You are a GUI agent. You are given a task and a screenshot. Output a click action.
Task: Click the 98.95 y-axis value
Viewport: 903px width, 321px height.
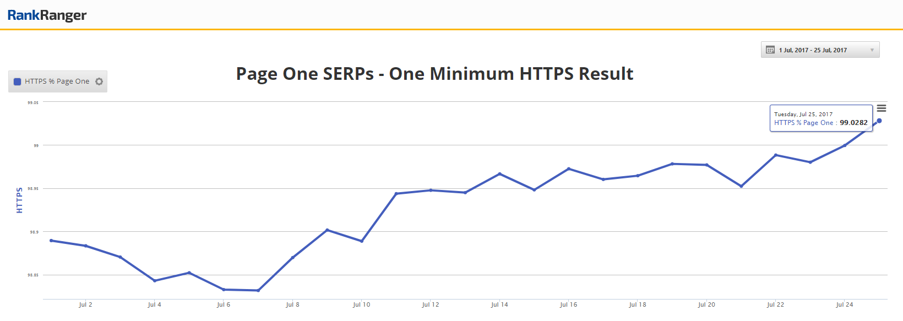point(33,189)
